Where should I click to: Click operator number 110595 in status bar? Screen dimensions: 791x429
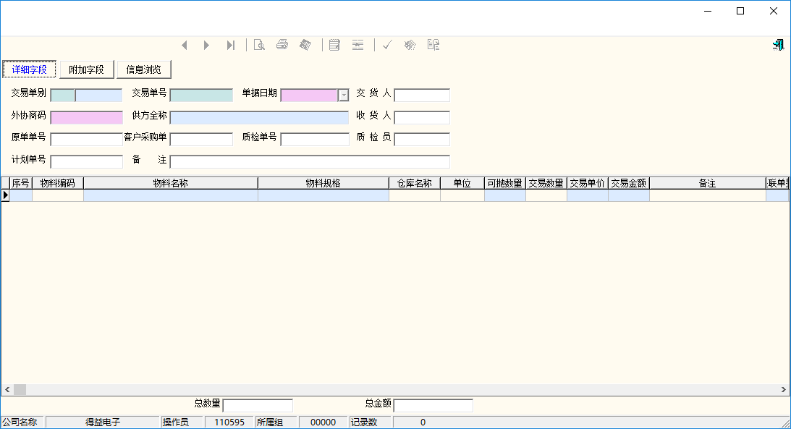229,422
